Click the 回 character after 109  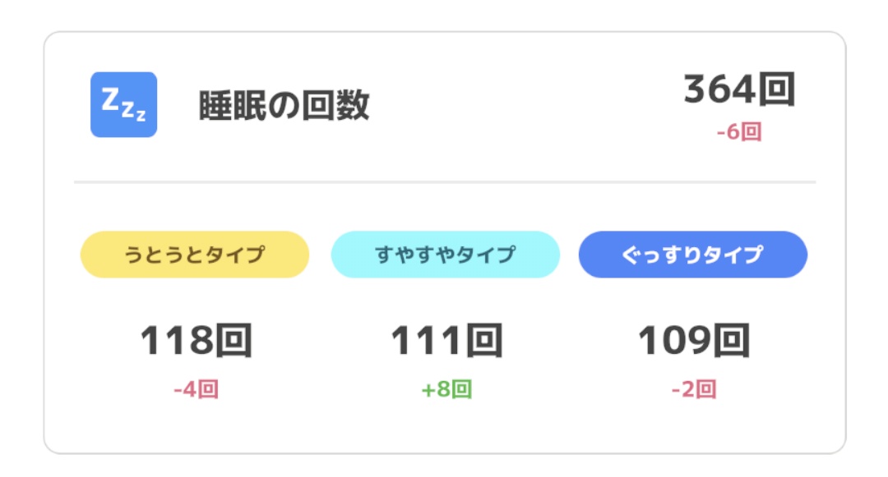pyautogui.click(x=731, y=342)
